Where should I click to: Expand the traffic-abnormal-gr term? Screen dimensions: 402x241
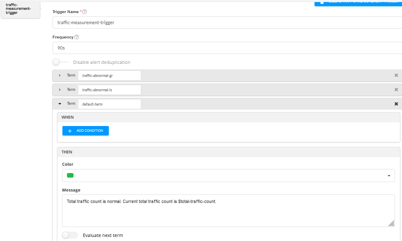pyautogui.click(x=60, y=75)
